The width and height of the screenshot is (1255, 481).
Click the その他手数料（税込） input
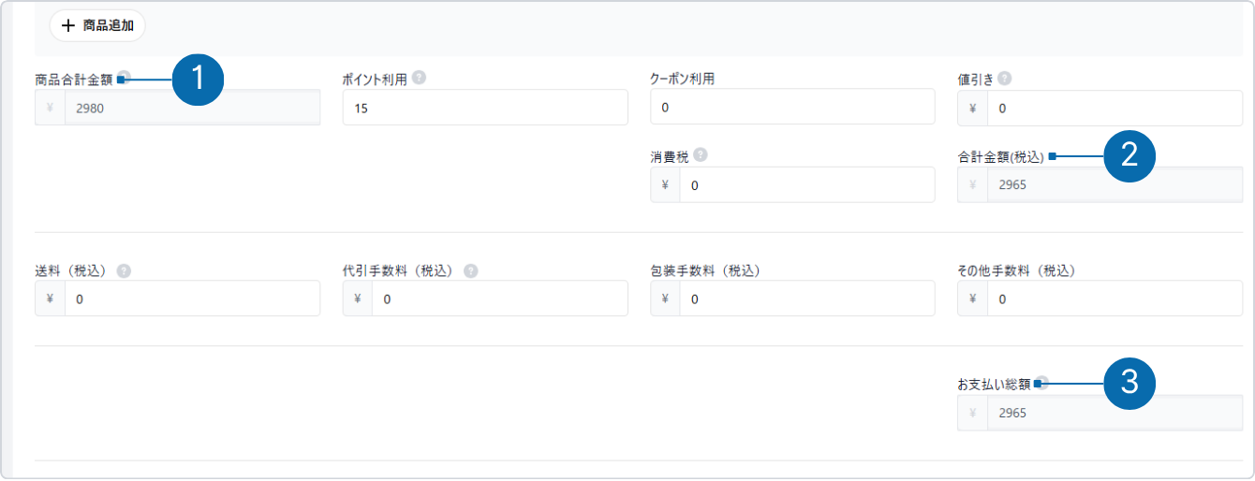[1114, 299]
